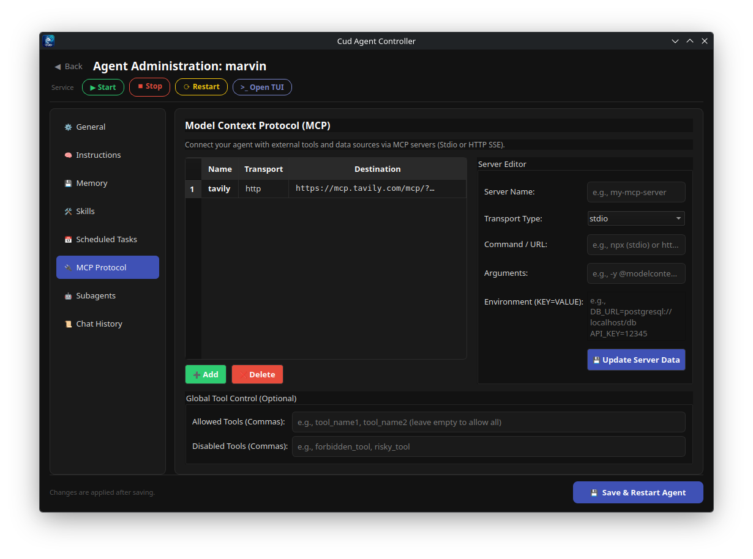Viewport: 753px width, 559px height.
Task: Click the http transport cell
Action: (x=263, y=189)
